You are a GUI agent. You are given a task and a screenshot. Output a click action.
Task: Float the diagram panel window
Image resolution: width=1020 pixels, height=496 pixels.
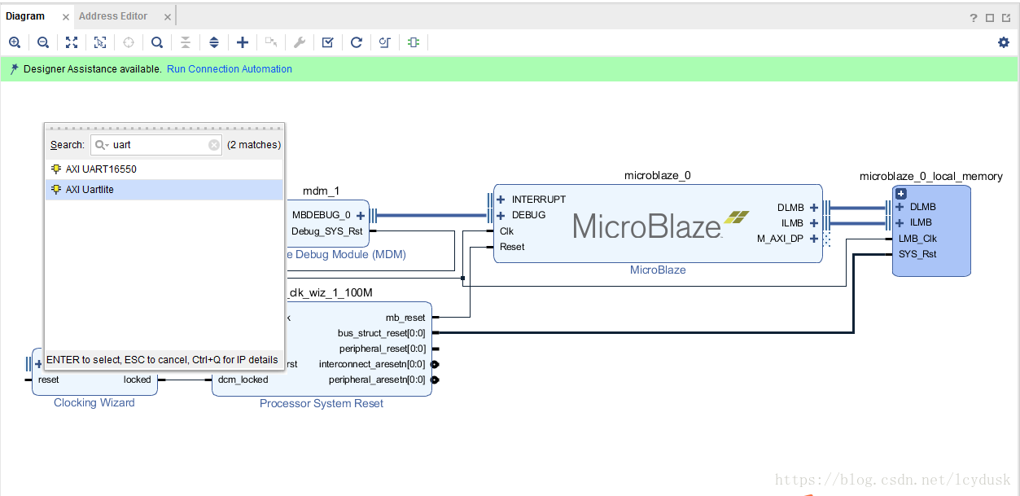coord(1006,18)
